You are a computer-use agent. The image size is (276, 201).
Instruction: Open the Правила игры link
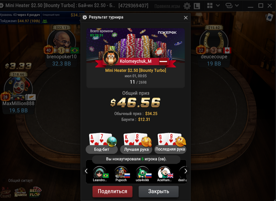(167, 6)
